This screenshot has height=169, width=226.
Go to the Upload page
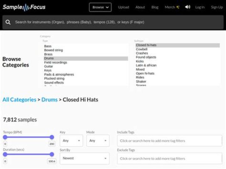(x=123, y=7)
